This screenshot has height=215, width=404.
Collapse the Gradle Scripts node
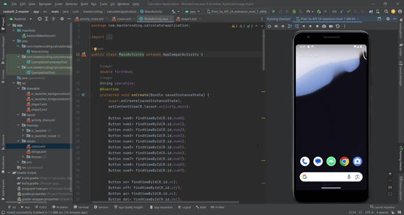coord(9,173)
